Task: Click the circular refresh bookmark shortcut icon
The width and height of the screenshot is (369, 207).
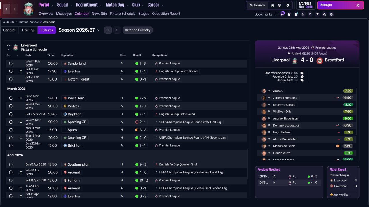Action: [310, 14]
